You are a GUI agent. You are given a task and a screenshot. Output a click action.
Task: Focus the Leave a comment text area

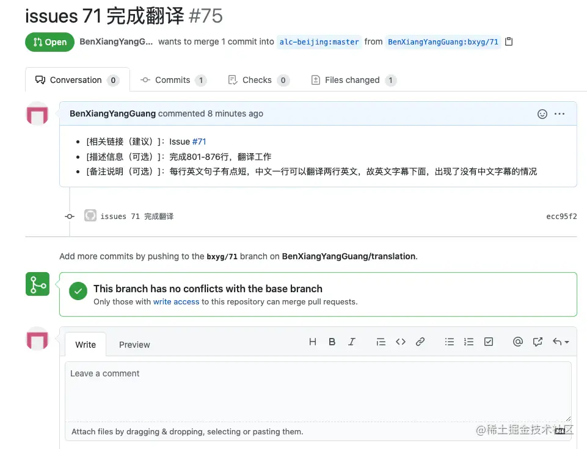point(318,392)
